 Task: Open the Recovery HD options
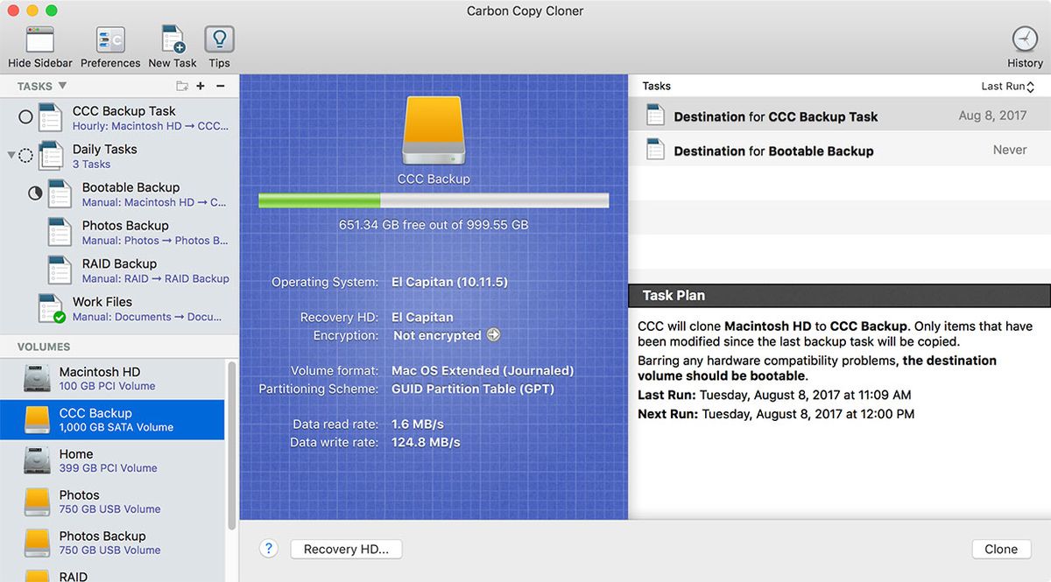point(346,549)
